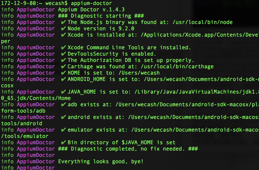Click 'Xcode Command Line Tools are installed.' text
259x170 pixels.
pyautogui.click(x=129, y=48)
